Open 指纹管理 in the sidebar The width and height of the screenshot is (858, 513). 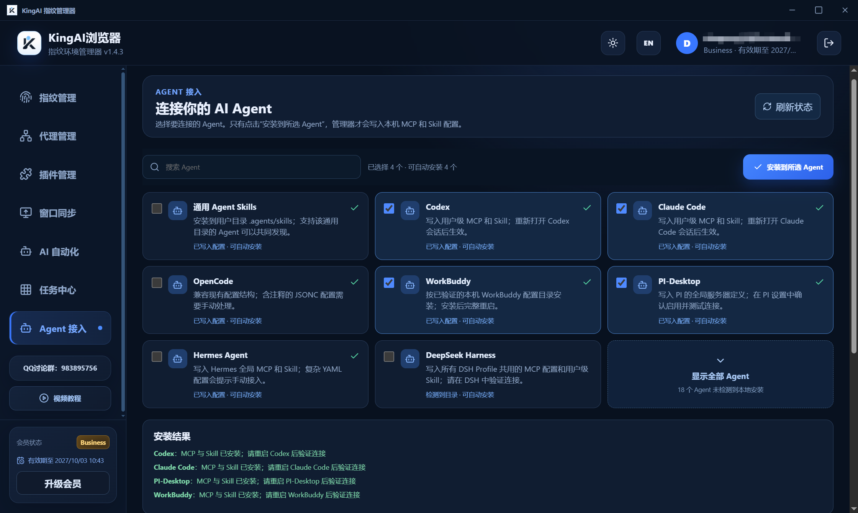pos(60,98)
